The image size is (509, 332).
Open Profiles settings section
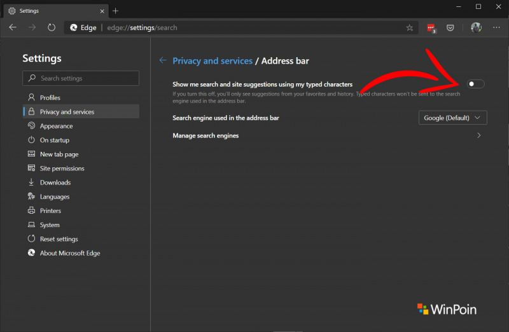click(81, 97)
